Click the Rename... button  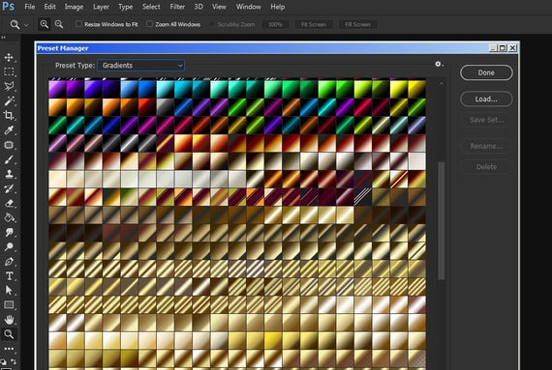(486, 146)
